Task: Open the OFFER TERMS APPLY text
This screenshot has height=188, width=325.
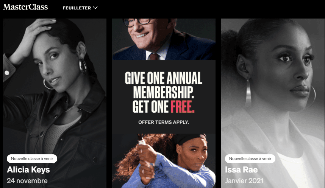Action: click(164, 122)
